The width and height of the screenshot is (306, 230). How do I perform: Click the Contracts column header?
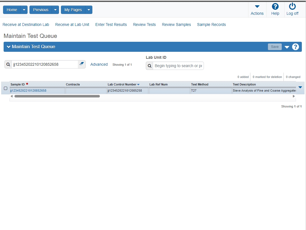coord(73,84)
